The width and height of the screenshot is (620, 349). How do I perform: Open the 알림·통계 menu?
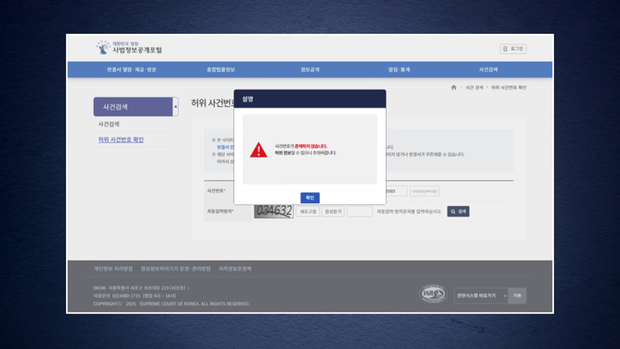399,70
